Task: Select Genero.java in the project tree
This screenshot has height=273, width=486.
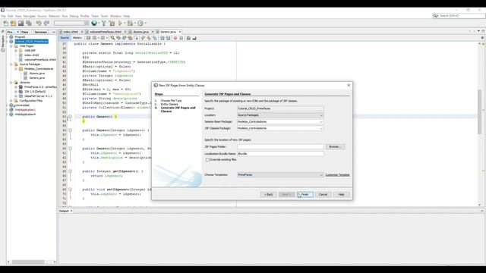Action: click(x=37, y=78)
